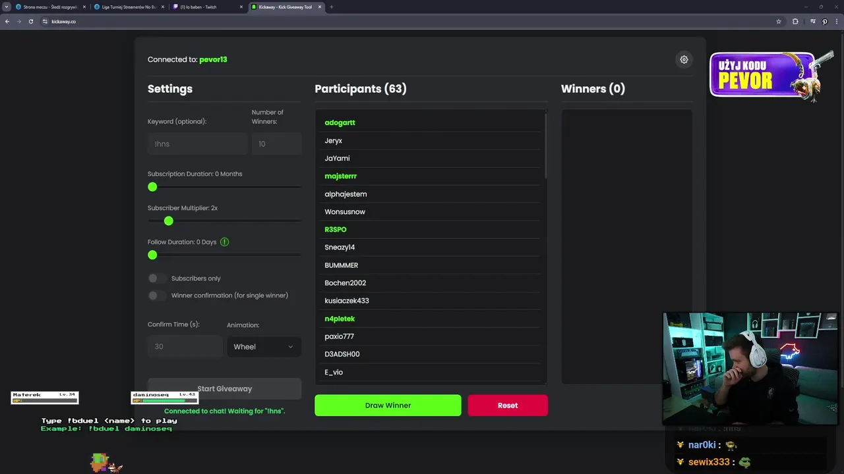This screenshot has height=474, width=844.
Task: Click the Keyword input field
Action: coord(197,144)
